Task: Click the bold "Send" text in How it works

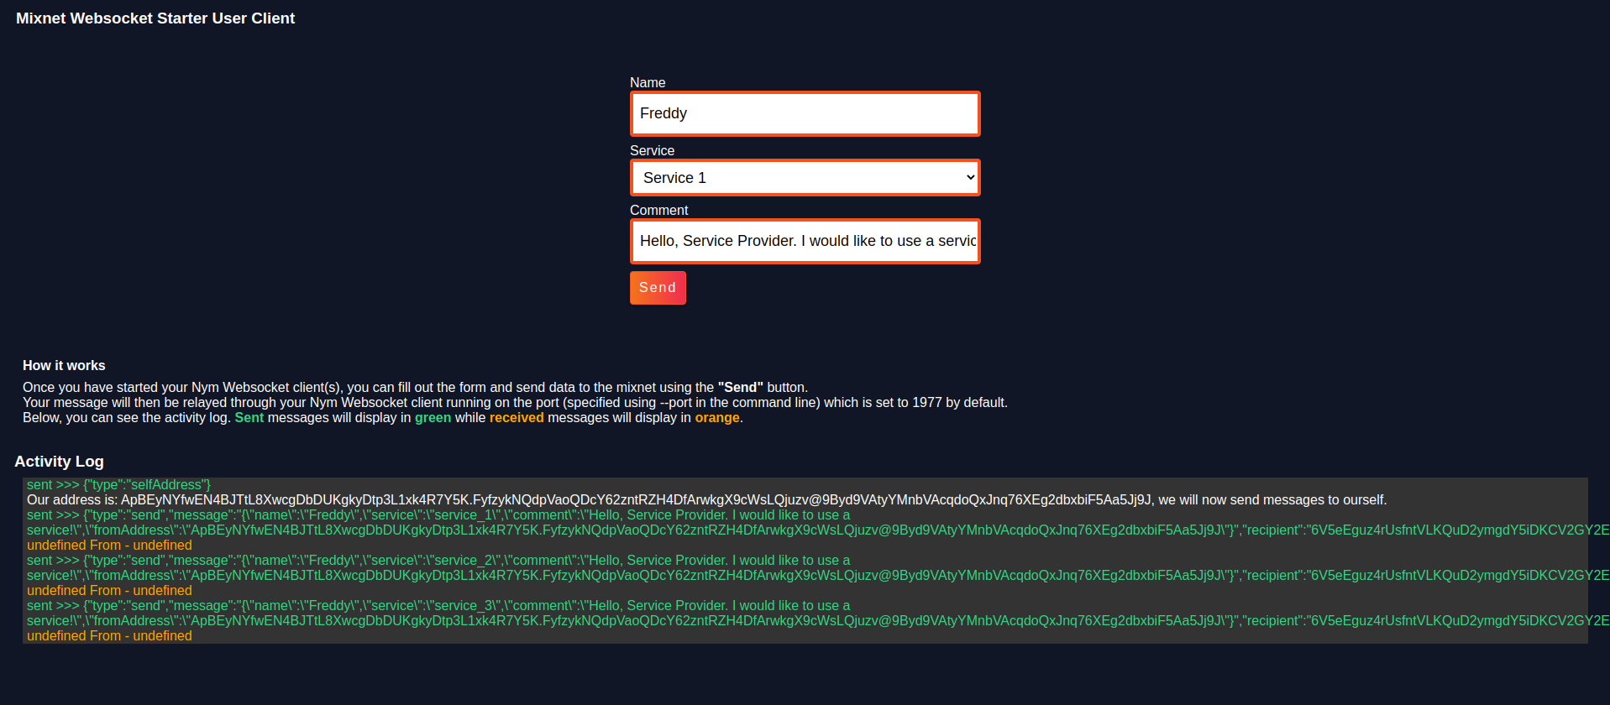Action: 740,387
